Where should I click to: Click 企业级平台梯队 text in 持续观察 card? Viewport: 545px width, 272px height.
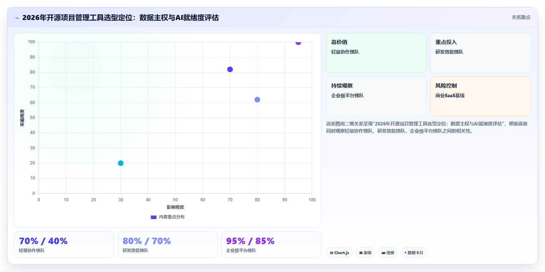coord(347,95)
